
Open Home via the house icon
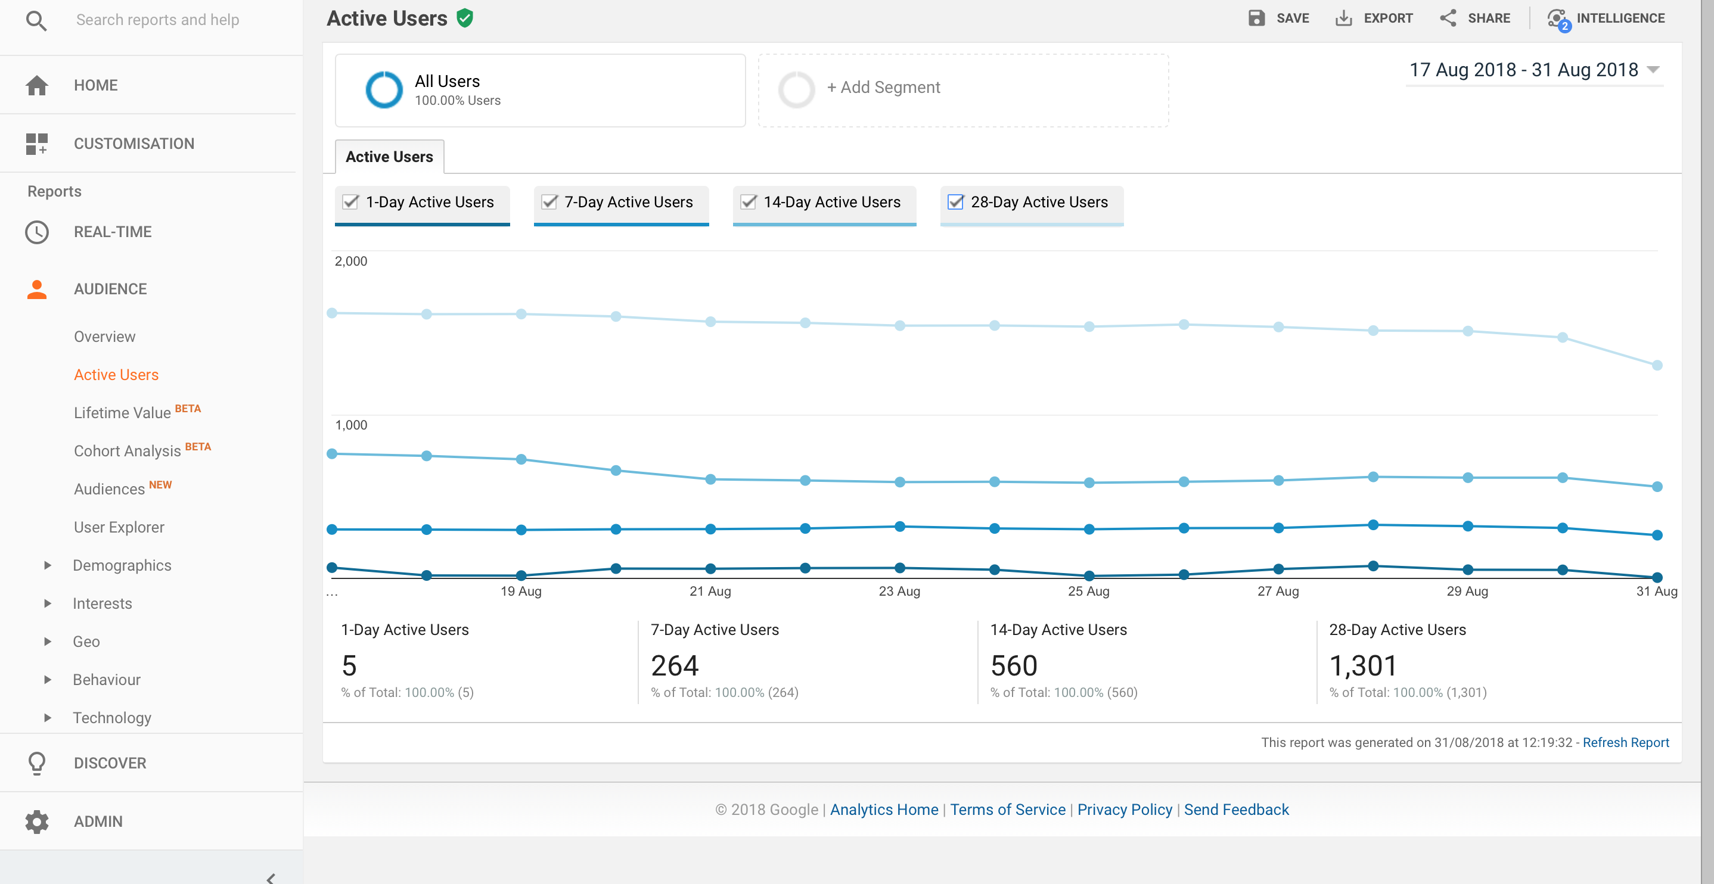pyautogui.click(x=36, y=85)
